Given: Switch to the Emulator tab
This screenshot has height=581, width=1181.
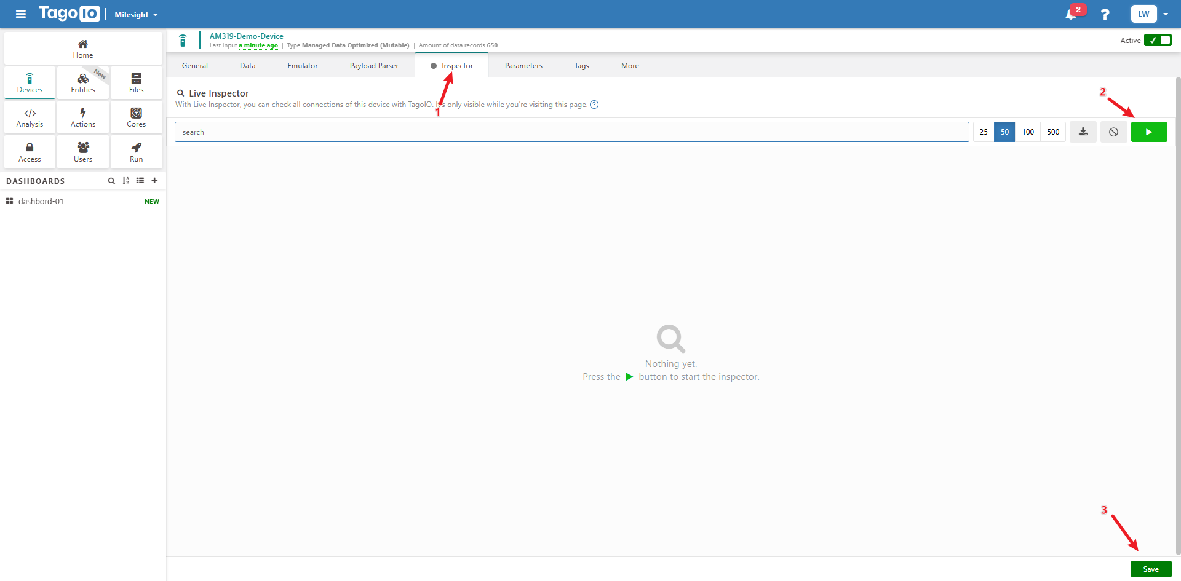Looking at the screenshot, I should 303,66.
